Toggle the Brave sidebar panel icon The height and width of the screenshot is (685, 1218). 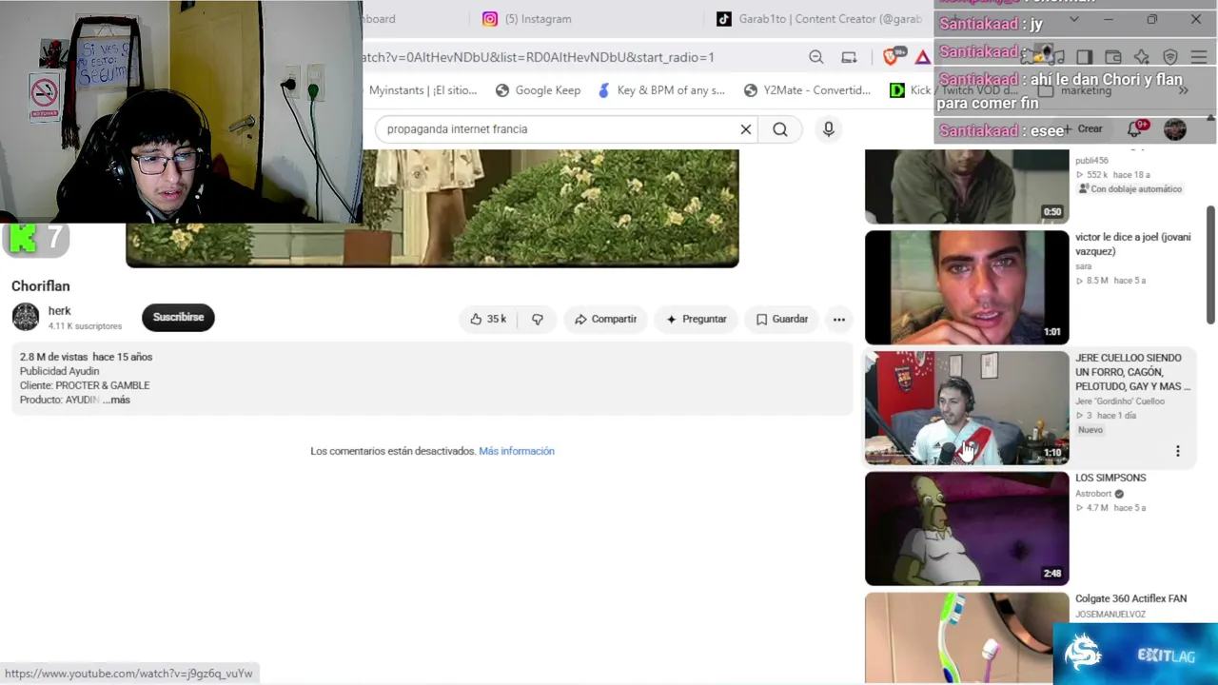(x=1084, y=57)
